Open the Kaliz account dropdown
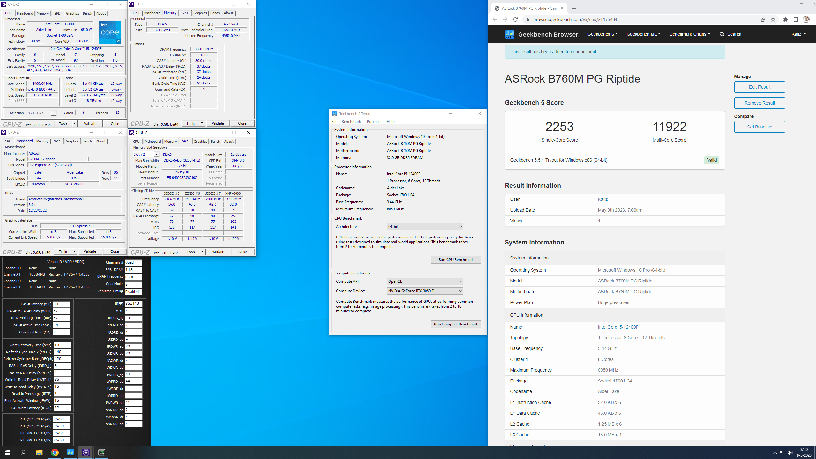The width and height of the screenshot is (816, 459). tap(798, 34)
